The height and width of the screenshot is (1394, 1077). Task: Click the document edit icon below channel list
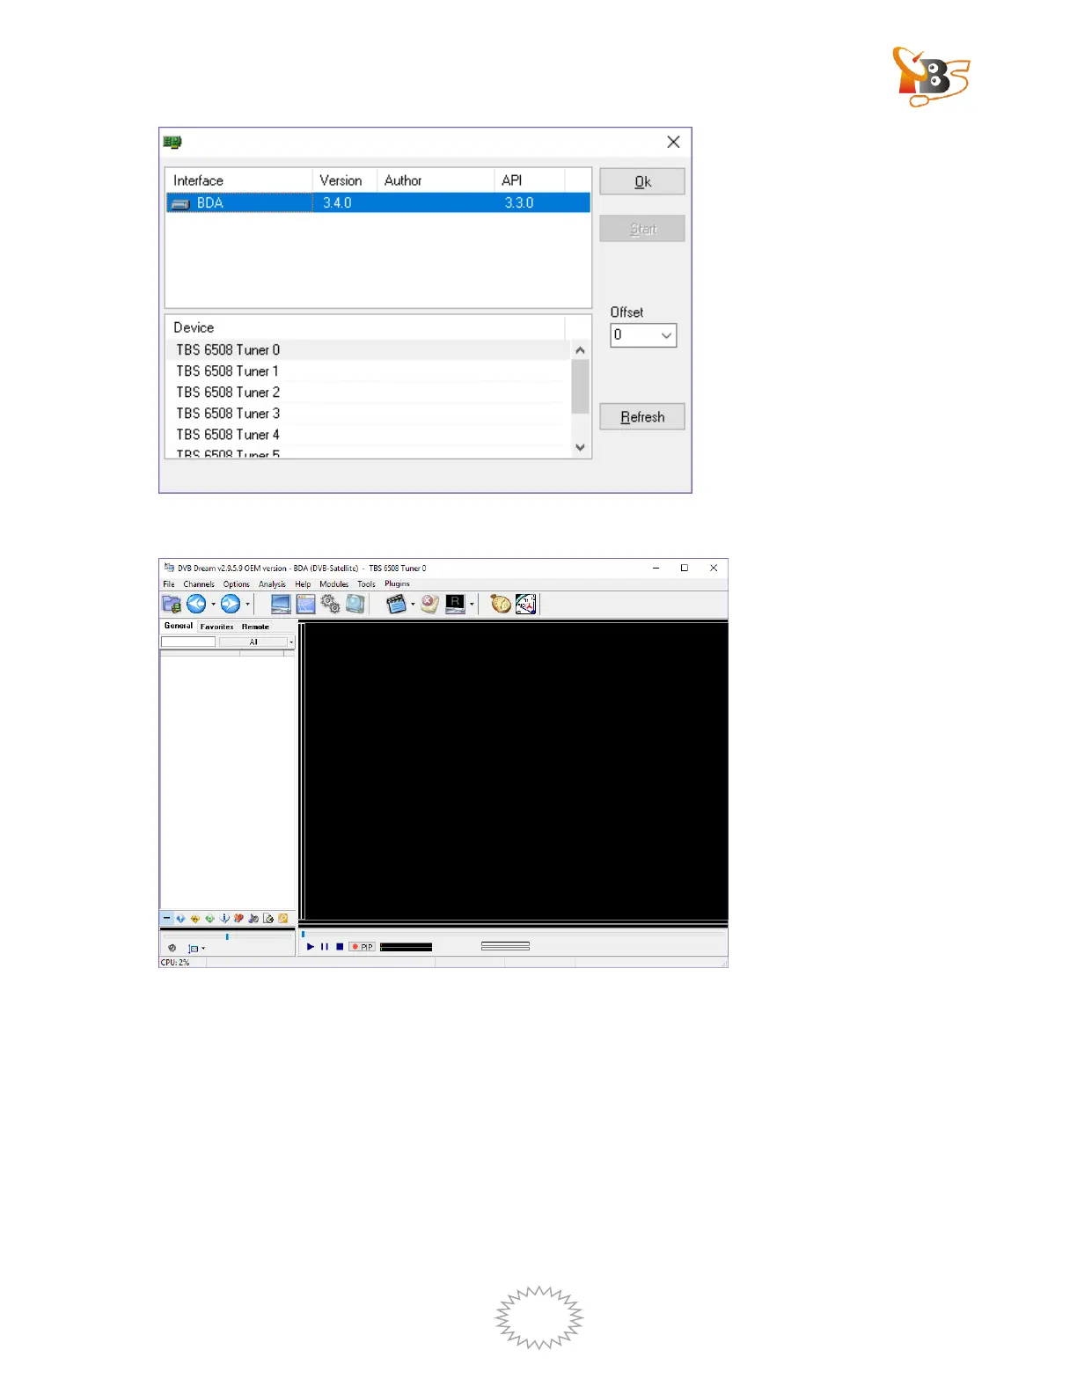coord(268,918)
